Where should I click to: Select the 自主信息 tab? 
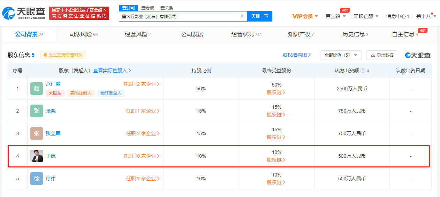point(405,34)
